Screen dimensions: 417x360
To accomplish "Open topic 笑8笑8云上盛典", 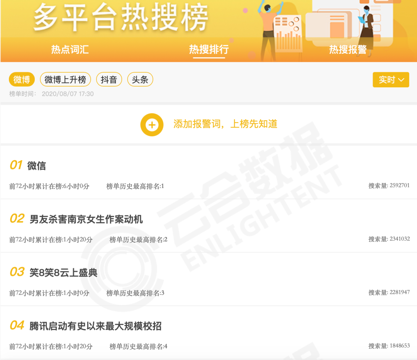I will click(x=63, y=273).
